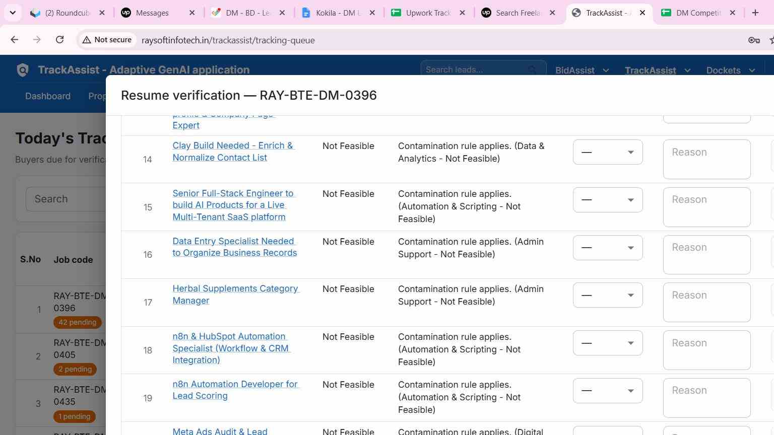Click the search magnifier in Search leads

532,70
